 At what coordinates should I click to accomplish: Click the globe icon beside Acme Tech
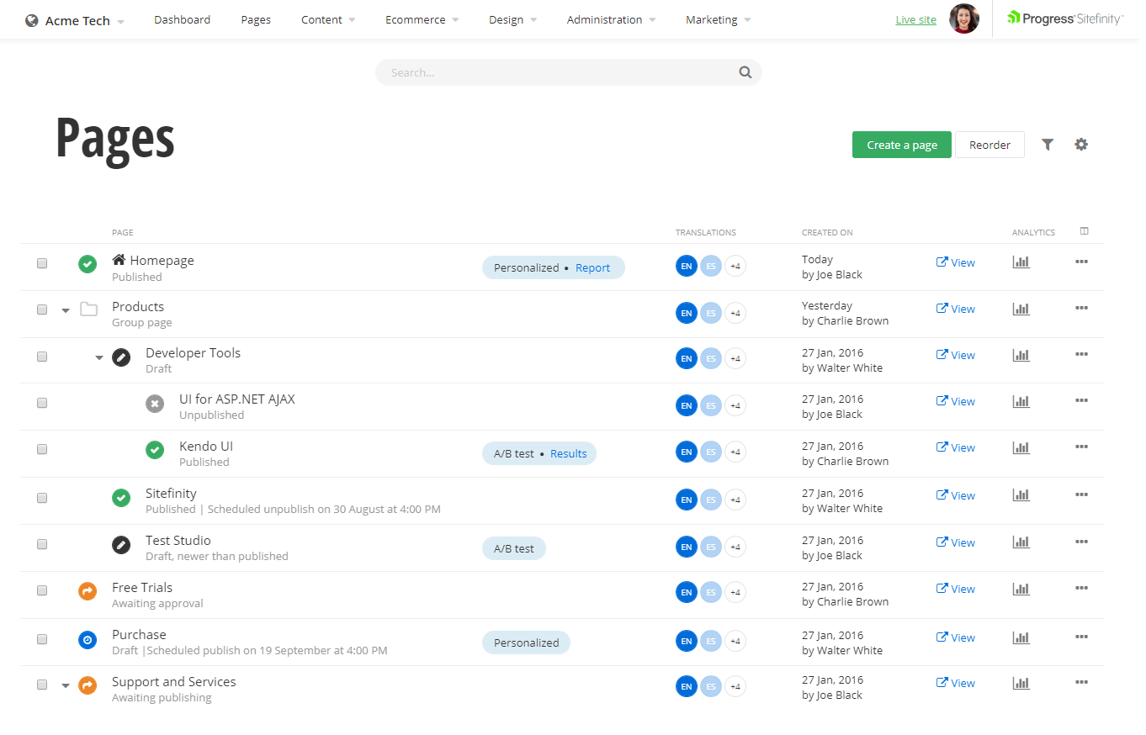point(32,20)
